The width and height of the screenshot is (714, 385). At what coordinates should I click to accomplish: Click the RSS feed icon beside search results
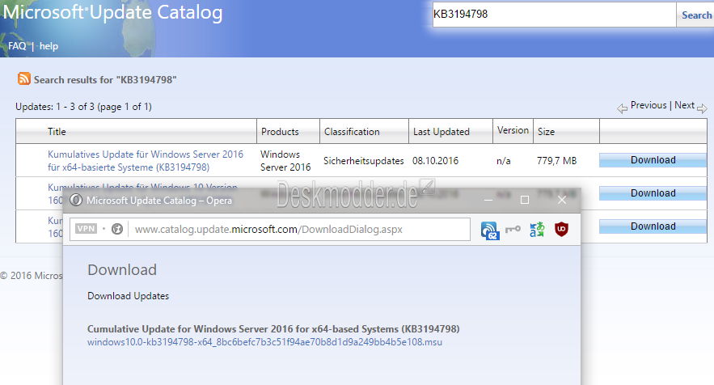pos(23,78)
